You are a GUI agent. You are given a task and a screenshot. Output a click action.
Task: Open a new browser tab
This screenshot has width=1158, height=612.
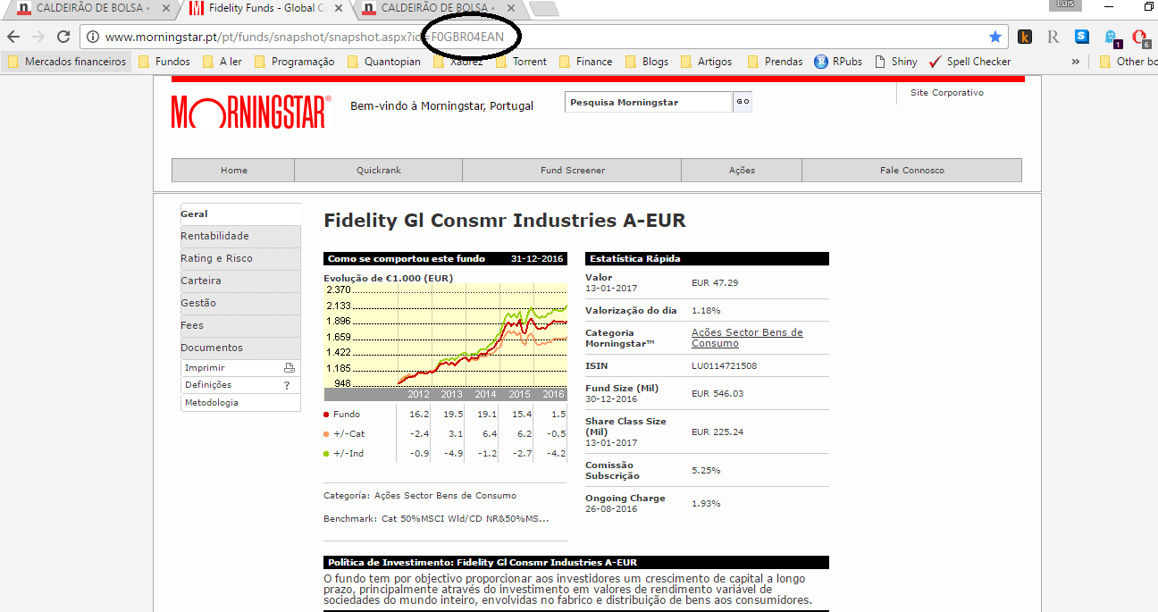(x=544, y=9)
